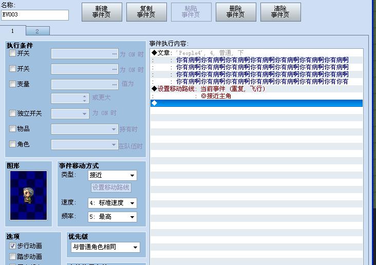Click the EV003 name input field
Image resolution: width=376 pixels, height=265 pixels.
tap(35, 15)
